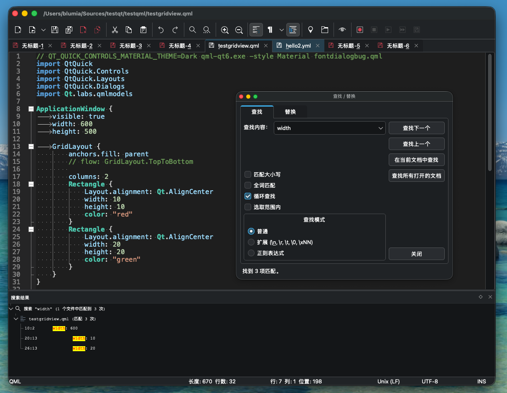Click the Save macro icon
The height and width of the screenshot is (393, 507).
[417, 30]
